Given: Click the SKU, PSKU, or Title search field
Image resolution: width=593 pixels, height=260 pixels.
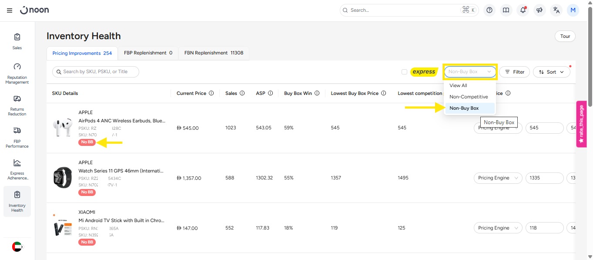Looking at the screenshot, I should (x=96, y=72).
